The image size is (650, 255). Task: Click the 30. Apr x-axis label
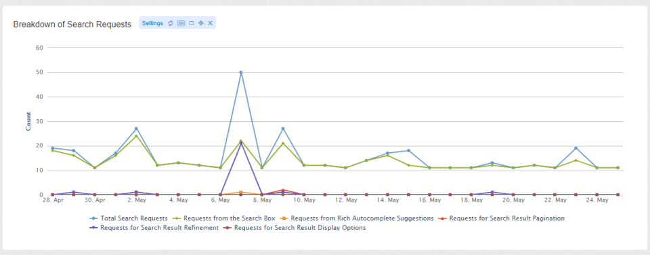pos(95,200)
